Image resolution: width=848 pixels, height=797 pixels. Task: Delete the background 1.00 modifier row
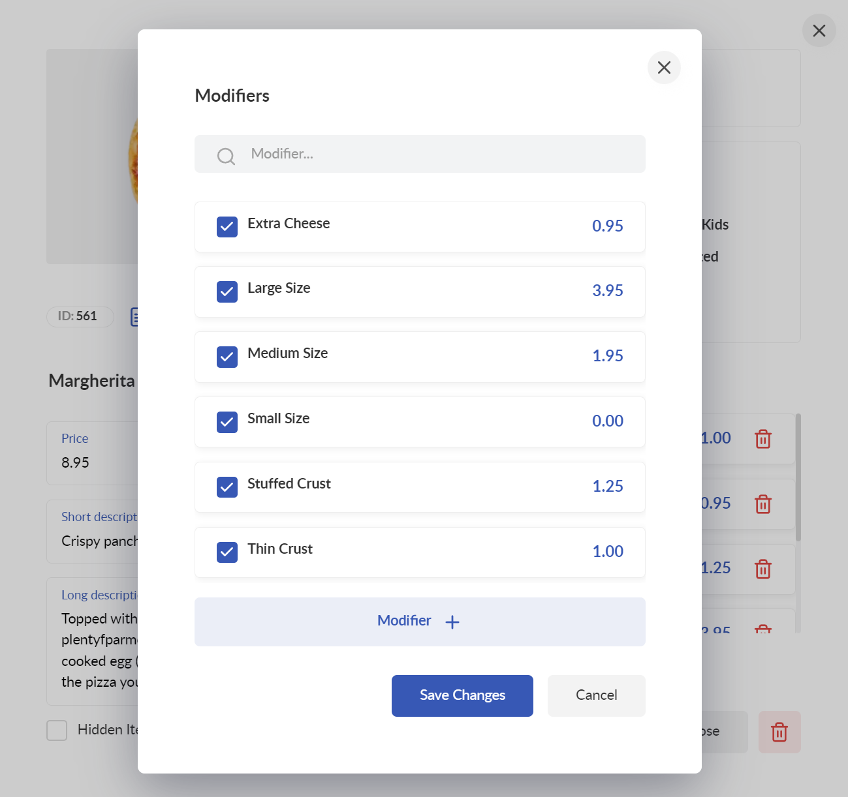763,439
